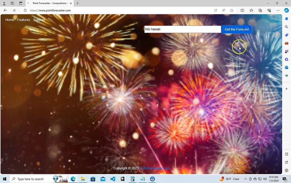Open Calculator from taskbar

click(133, 179)
